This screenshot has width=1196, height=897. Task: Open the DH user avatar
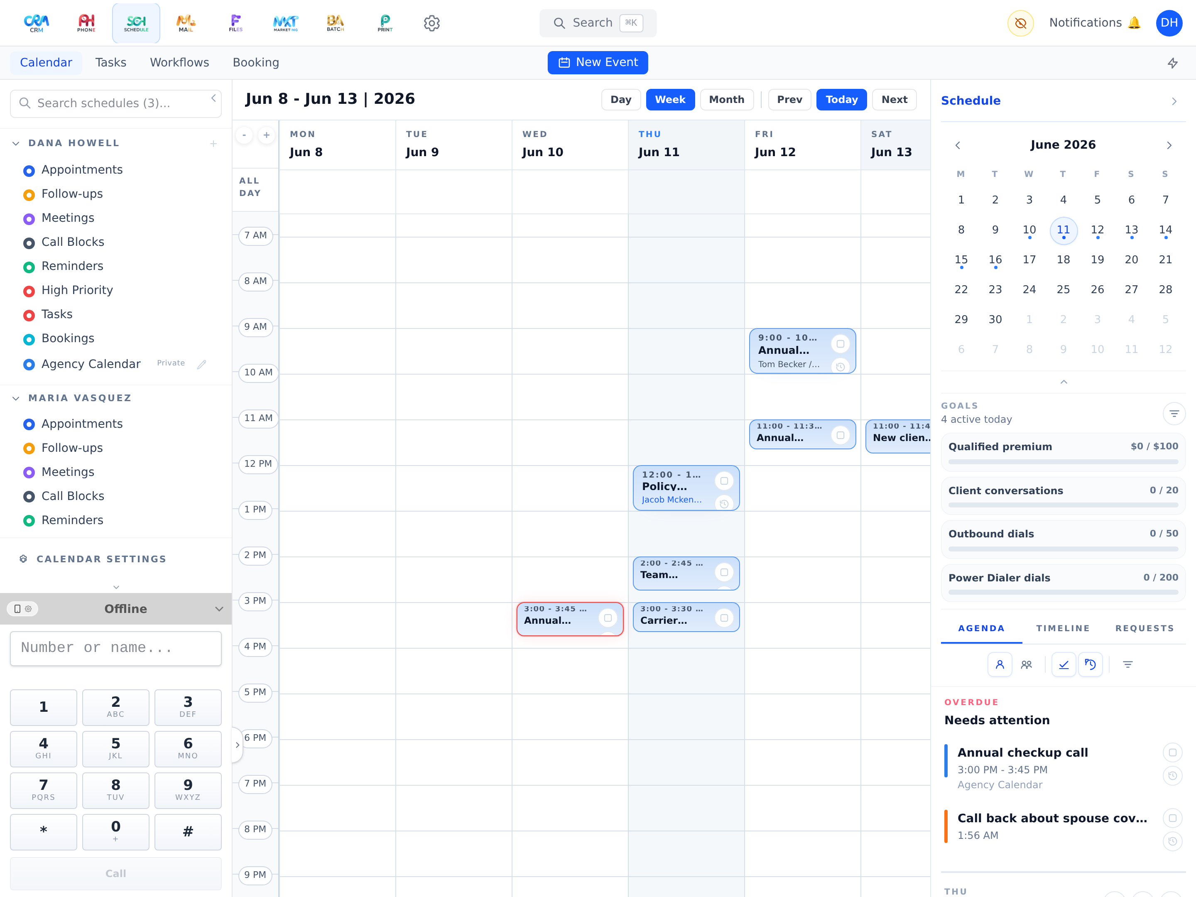click(1169, 23)
